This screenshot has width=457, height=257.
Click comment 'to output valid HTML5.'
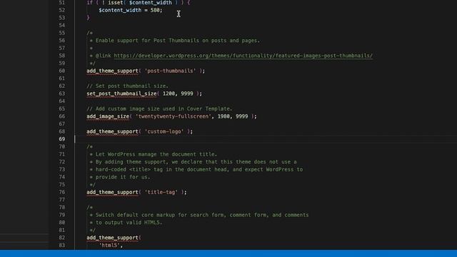coord(129,222)
